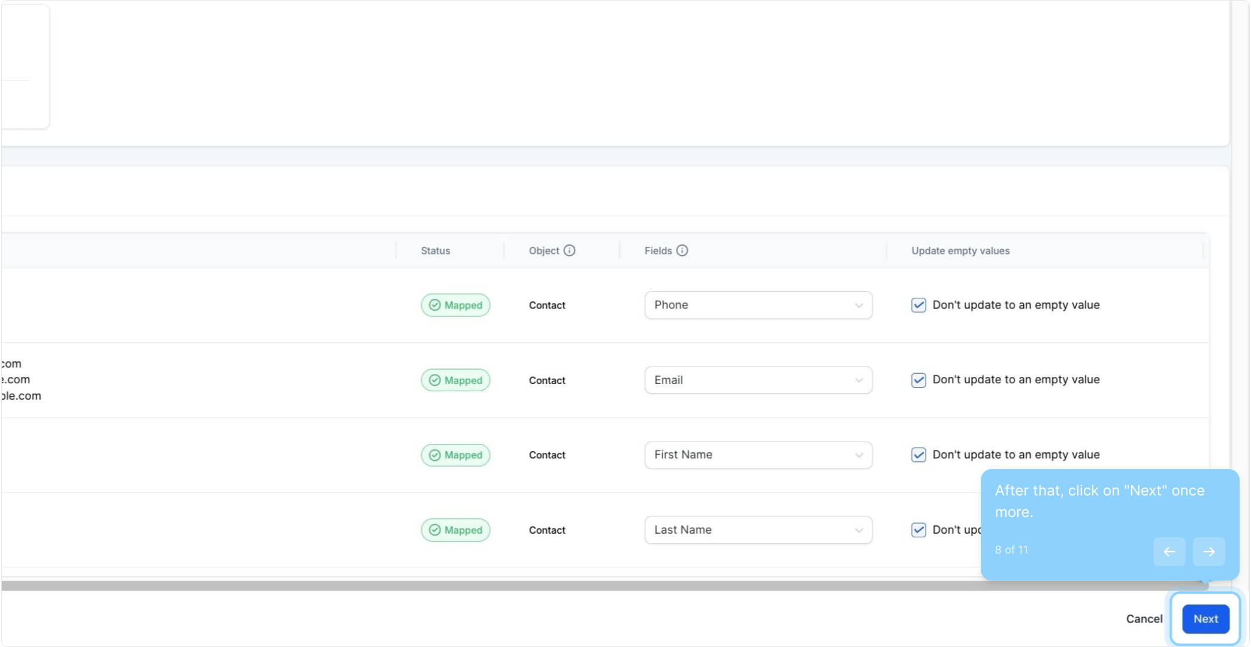The height and width of the screenshot is (647, 1251).
Task: Click Cancel to abort the import
Action: click(1144, 619)
